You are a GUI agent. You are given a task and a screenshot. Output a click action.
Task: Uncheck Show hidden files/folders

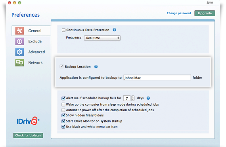pyautogui.click(x=63, y=115)
